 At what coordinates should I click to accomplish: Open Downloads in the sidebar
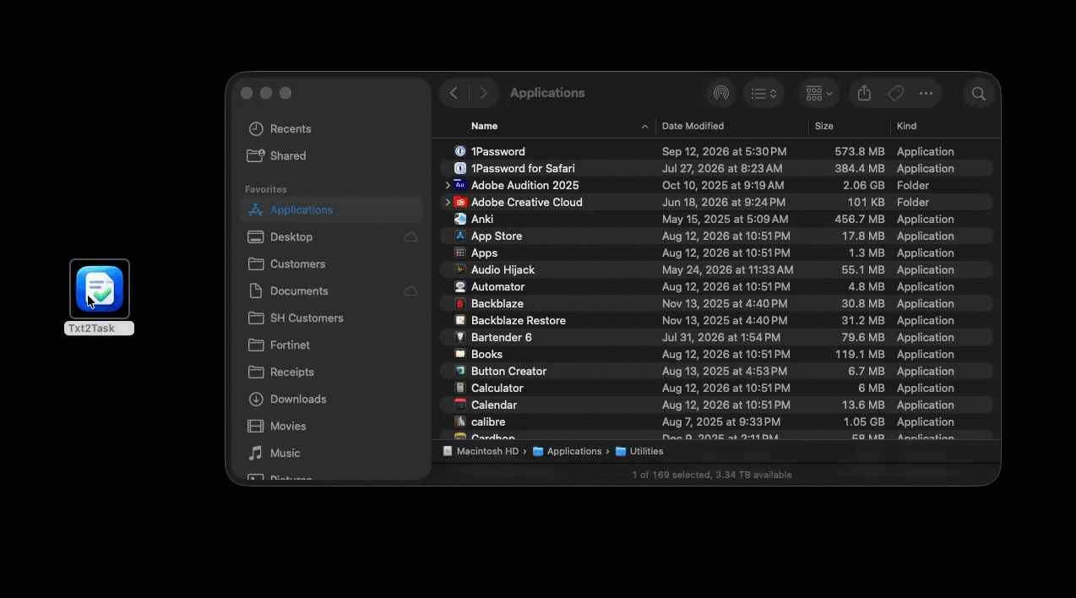tap(331, 399)
